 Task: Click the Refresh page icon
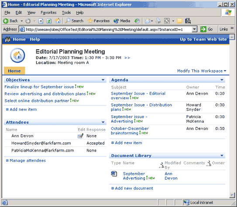(x=49, y=21)
